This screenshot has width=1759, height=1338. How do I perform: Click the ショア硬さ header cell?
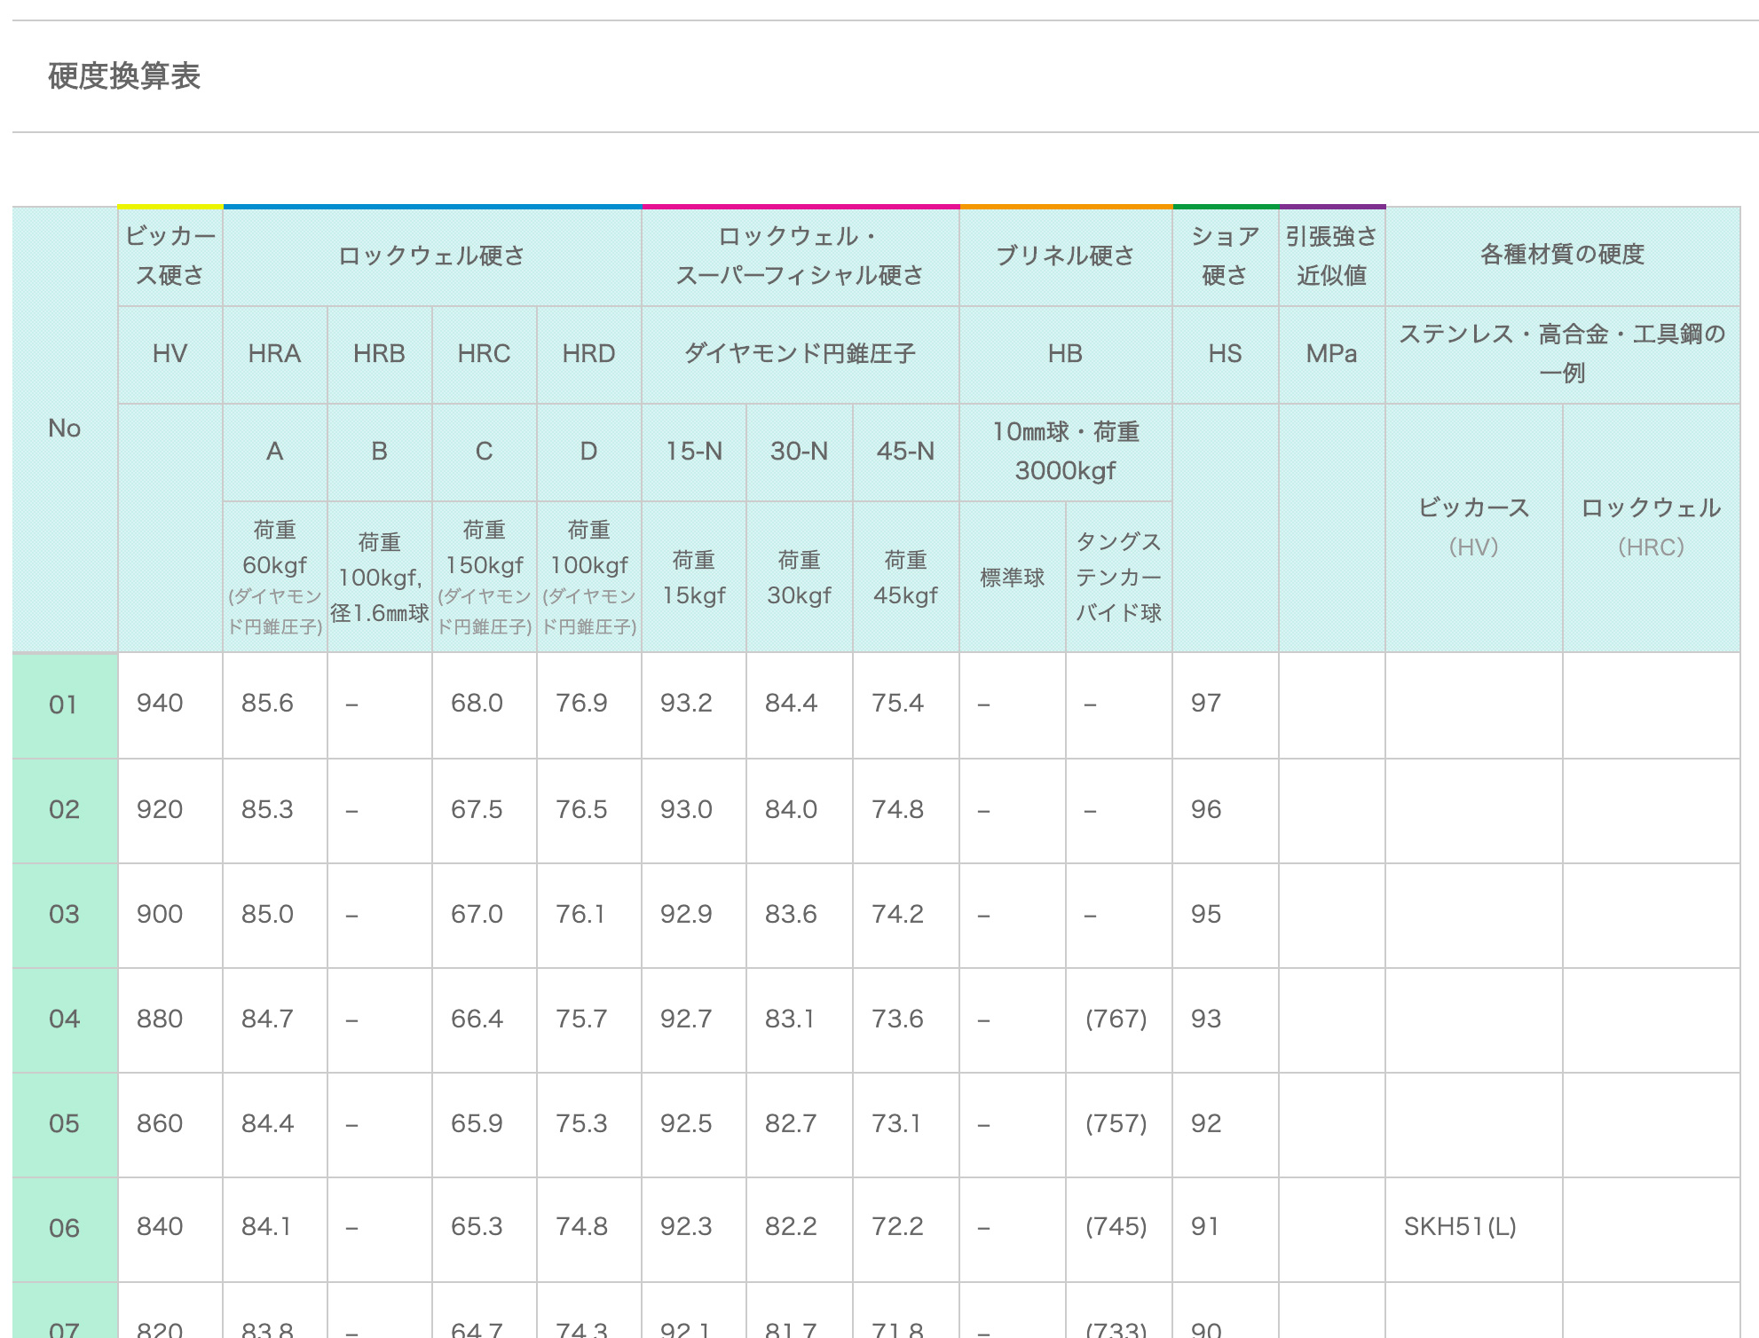click(x=1225, y=256)
